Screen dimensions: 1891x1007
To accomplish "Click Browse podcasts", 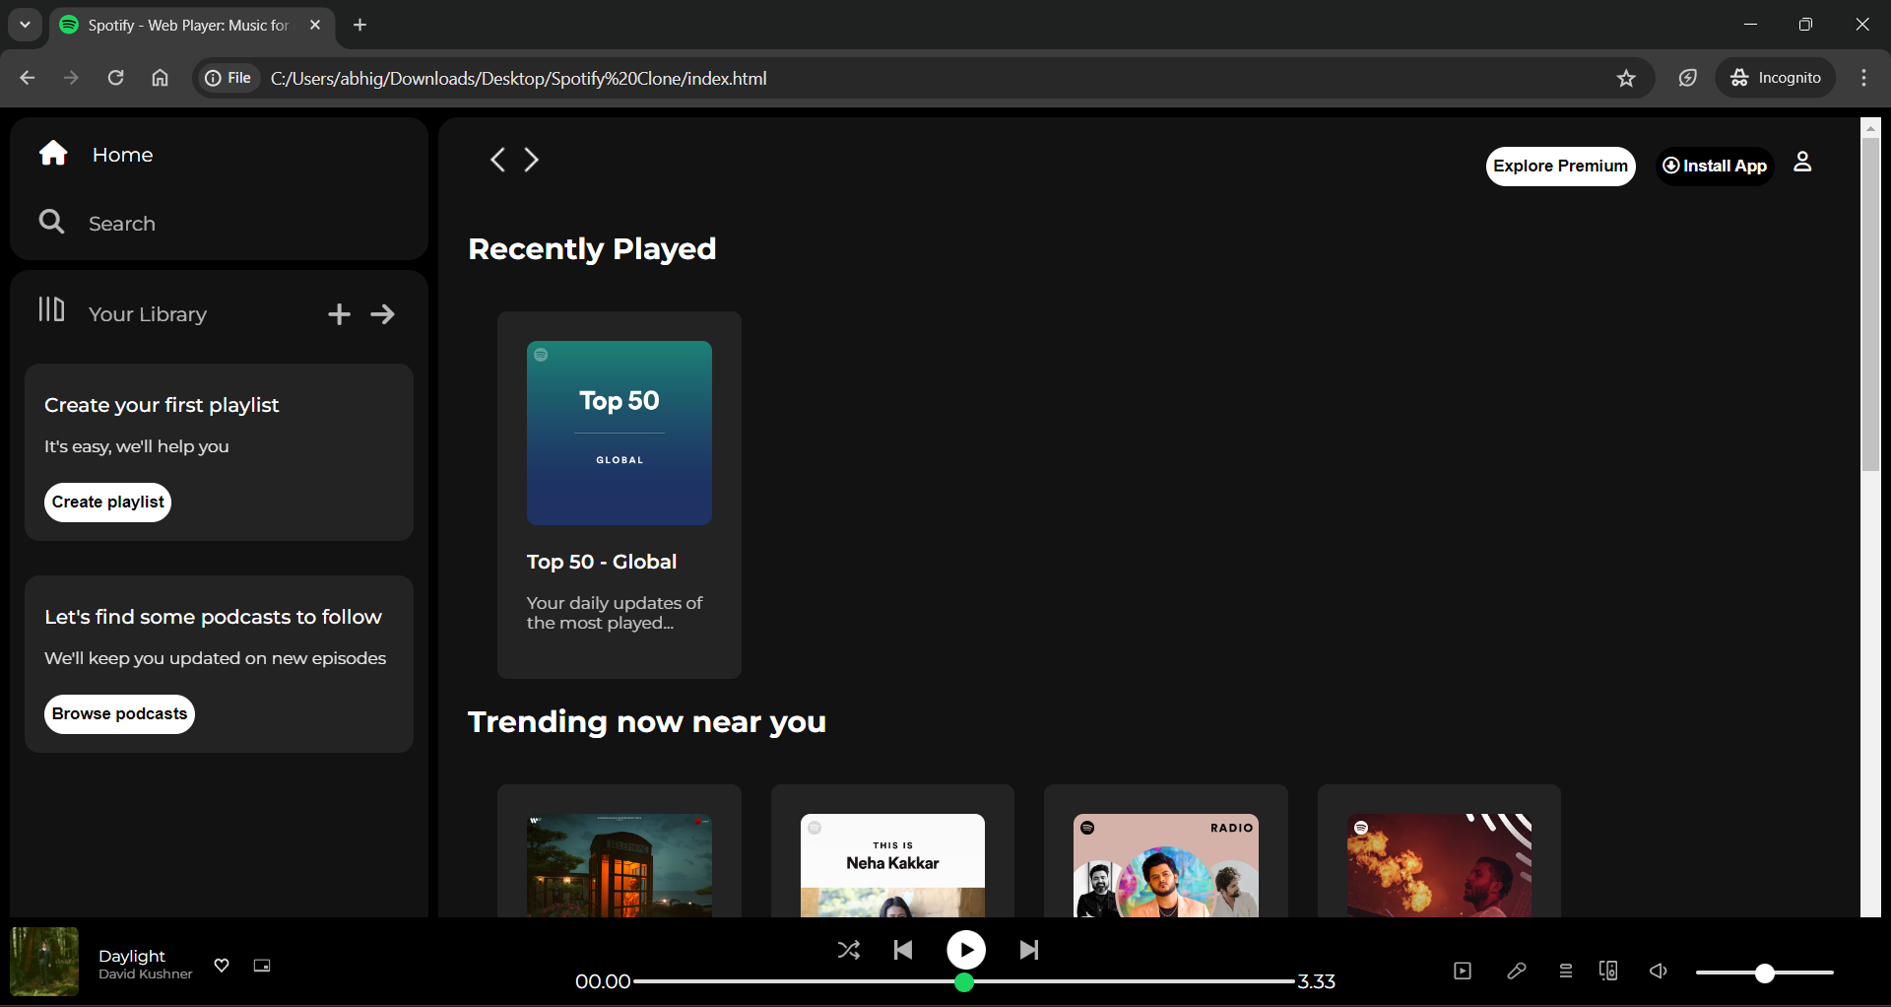I will pos(118,714).
